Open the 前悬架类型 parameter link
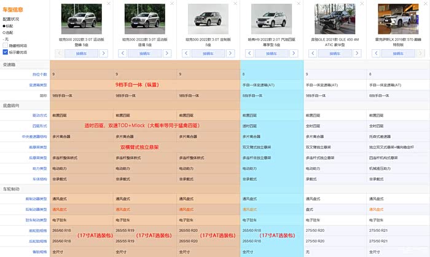Viewport: 430px width, 257px height. pyautogui.click(x=38, y=147)
